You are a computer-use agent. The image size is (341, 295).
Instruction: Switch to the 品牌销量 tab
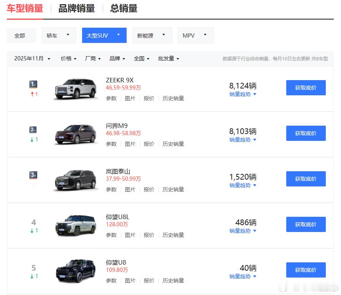[x=76, y=8]
